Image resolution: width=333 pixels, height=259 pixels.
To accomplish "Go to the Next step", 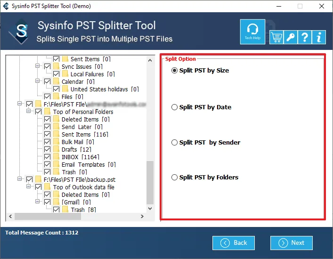I will pyautogui.click(x=292, y=243).
